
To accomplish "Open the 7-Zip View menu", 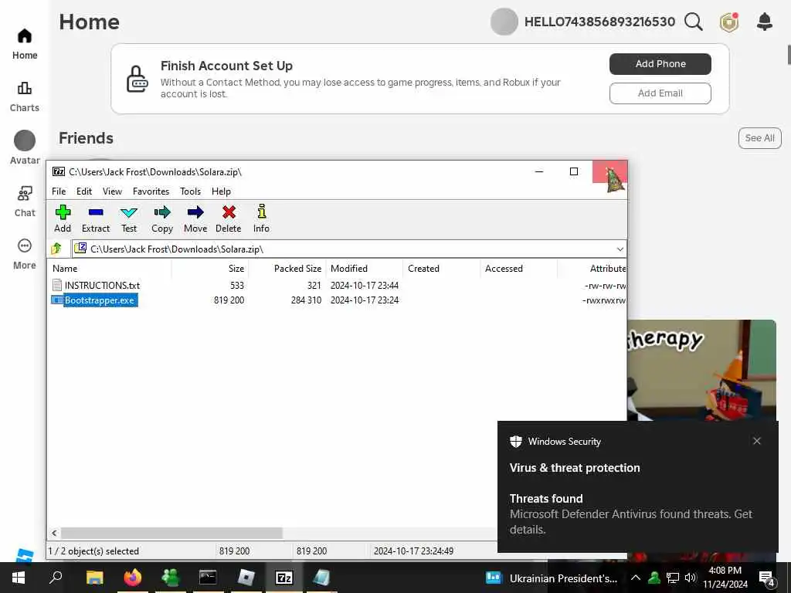I will click(112, 191).
